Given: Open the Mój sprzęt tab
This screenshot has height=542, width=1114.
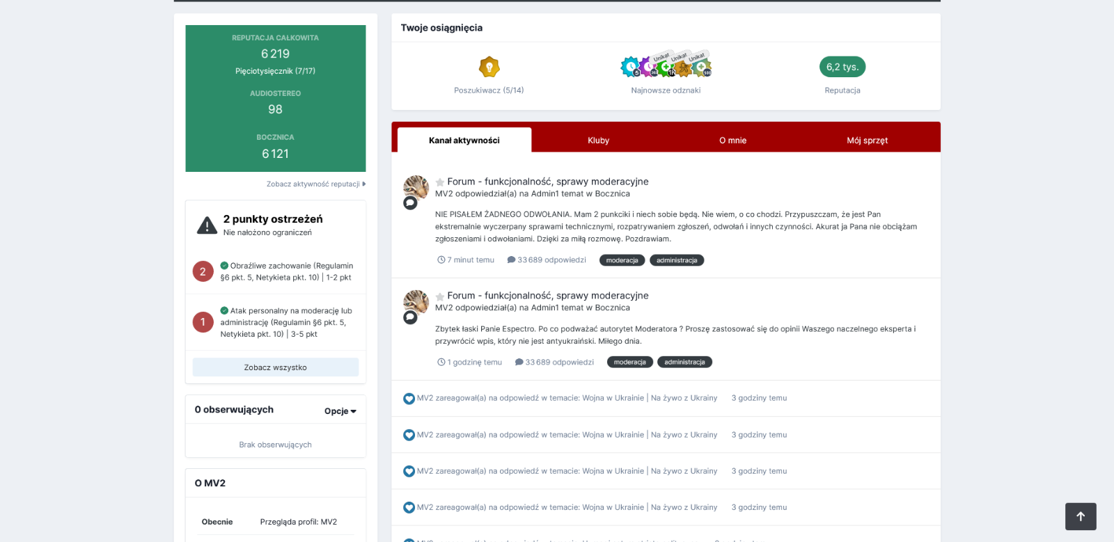Looking at the screenshot, I should (867, 140).
